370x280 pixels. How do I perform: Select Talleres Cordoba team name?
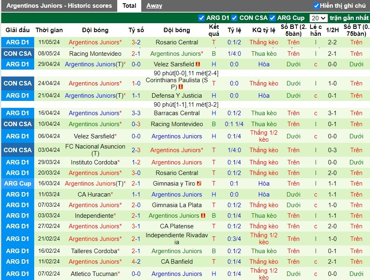[94, 251]
